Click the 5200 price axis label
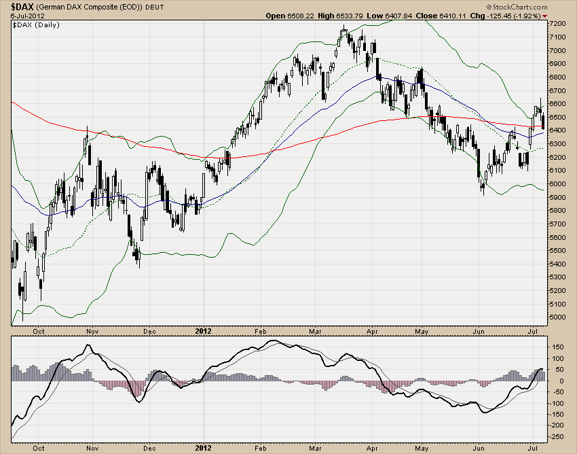This screenshot has height=454, width=577. click(557, 291)
